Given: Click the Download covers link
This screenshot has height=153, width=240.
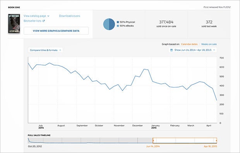Looking at the screenshot, I should (x=70, y=16).
